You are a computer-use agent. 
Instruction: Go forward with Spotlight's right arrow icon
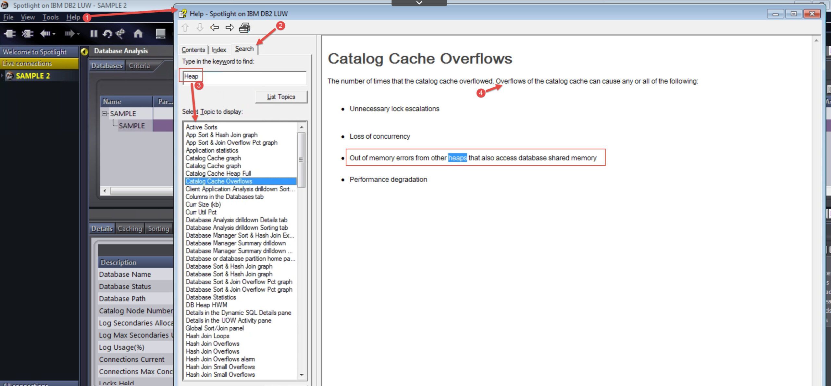(x=69, y=33)
